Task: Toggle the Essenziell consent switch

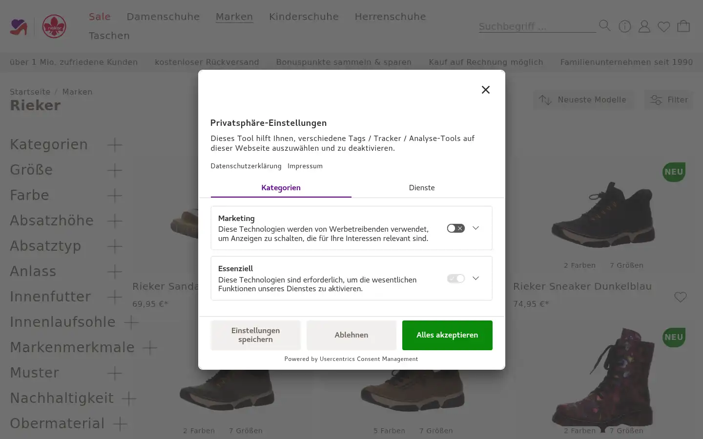Action: point(455,279)
